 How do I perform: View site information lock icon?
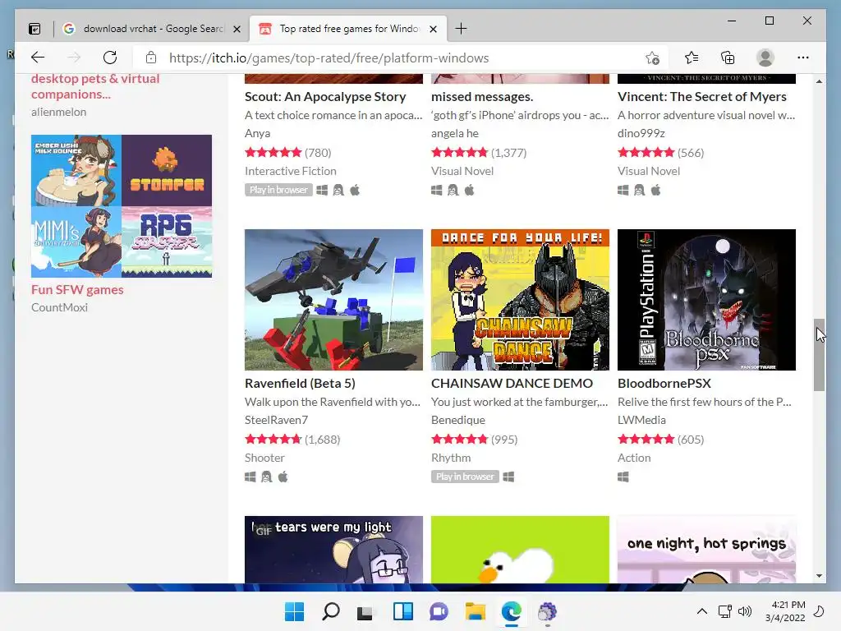coord(151,58)
